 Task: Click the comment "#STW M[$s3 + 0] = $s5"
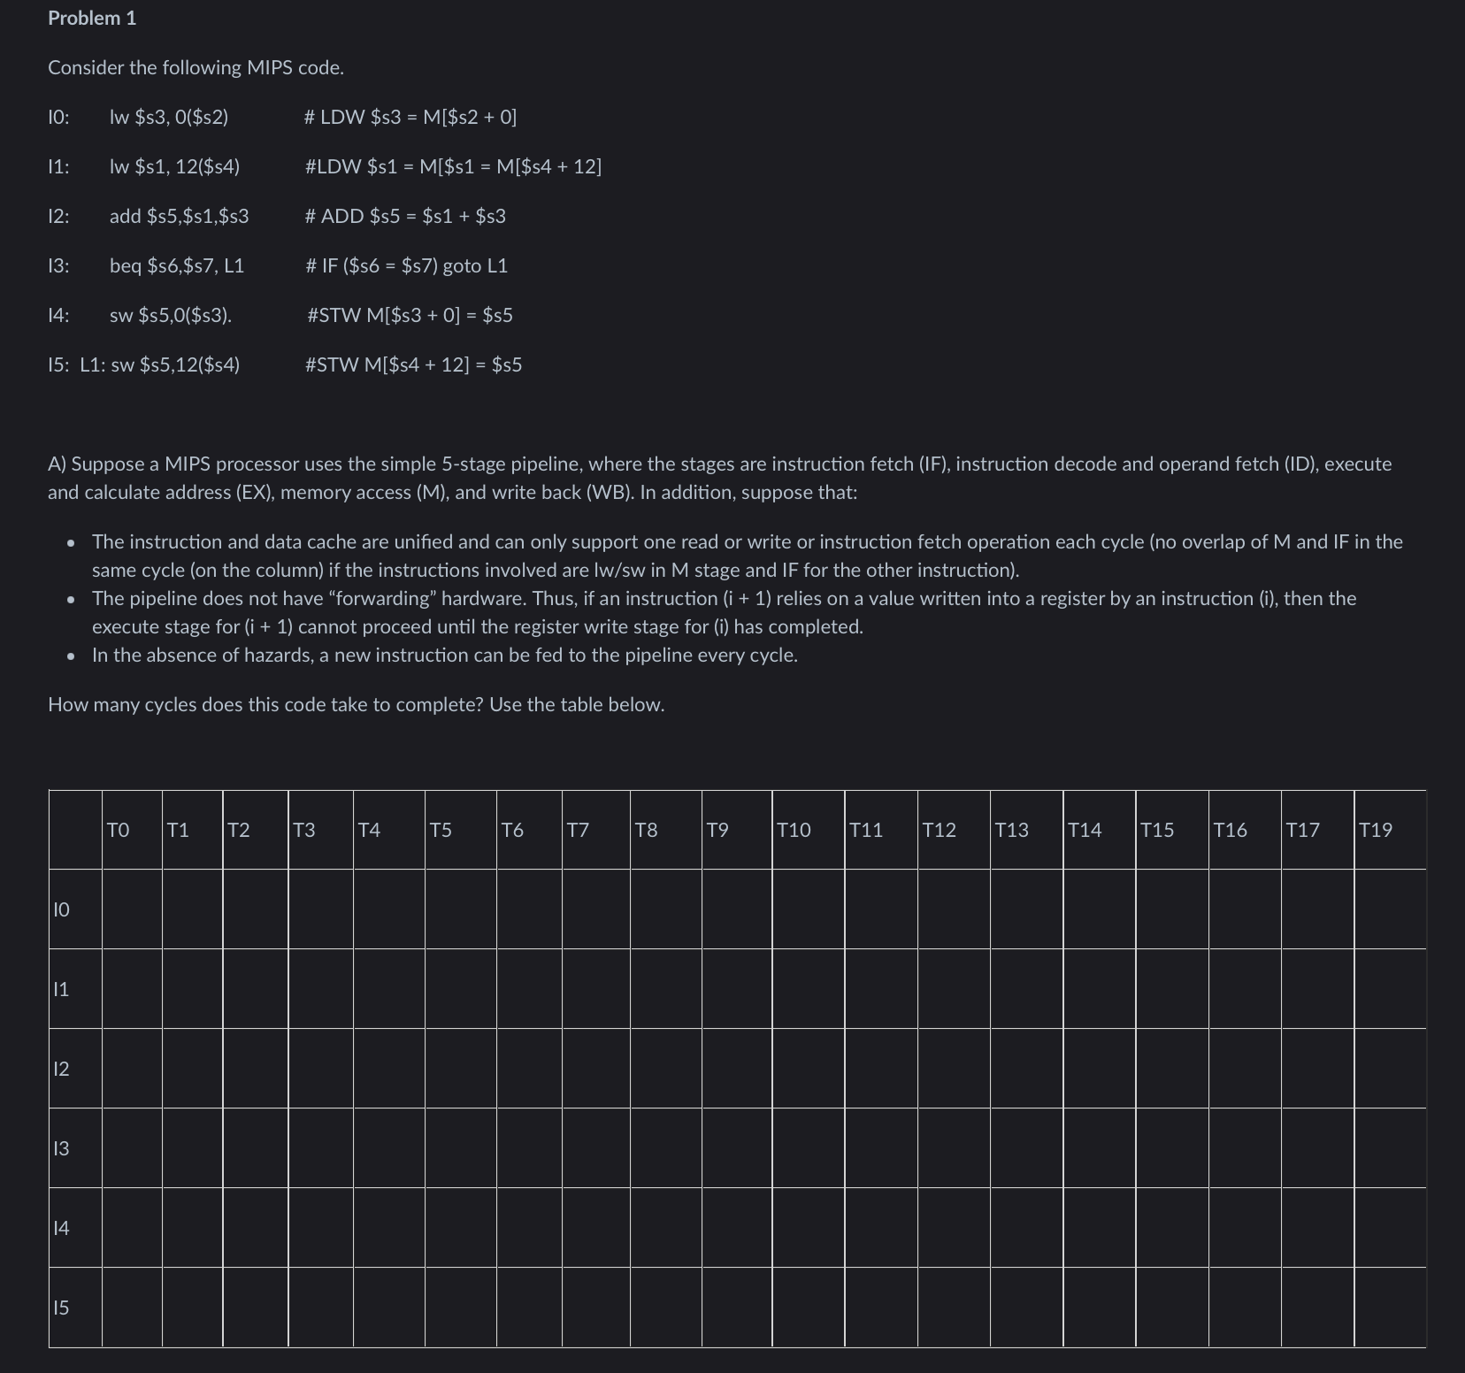tap(410, 315)
